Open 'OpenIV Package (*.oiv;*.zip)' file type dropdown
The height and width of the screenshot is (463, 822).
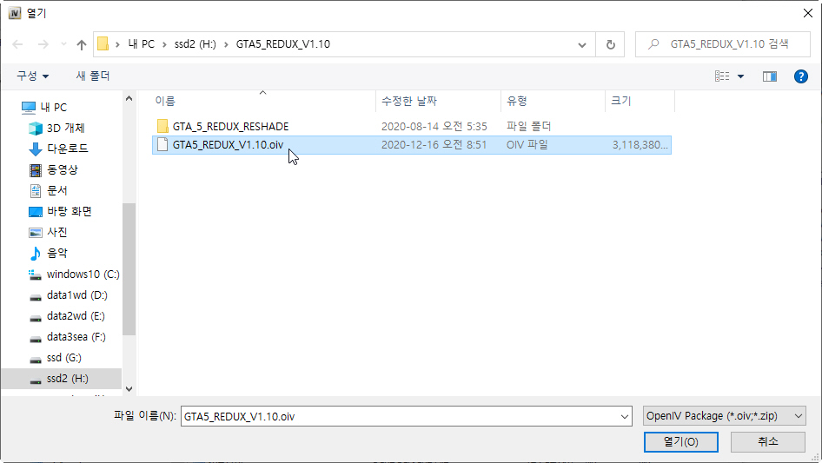pos(725,416)
